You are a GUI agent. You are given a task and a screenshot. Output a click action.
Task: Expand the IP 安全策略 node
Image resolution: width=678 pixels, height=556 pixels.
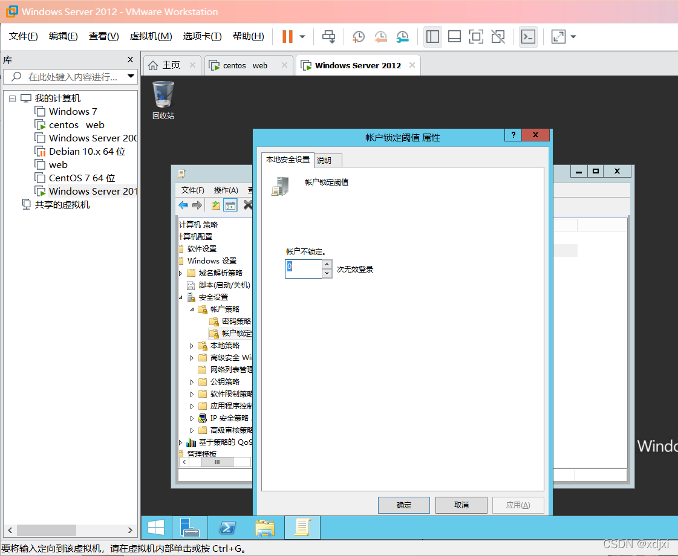coord(192,418)
